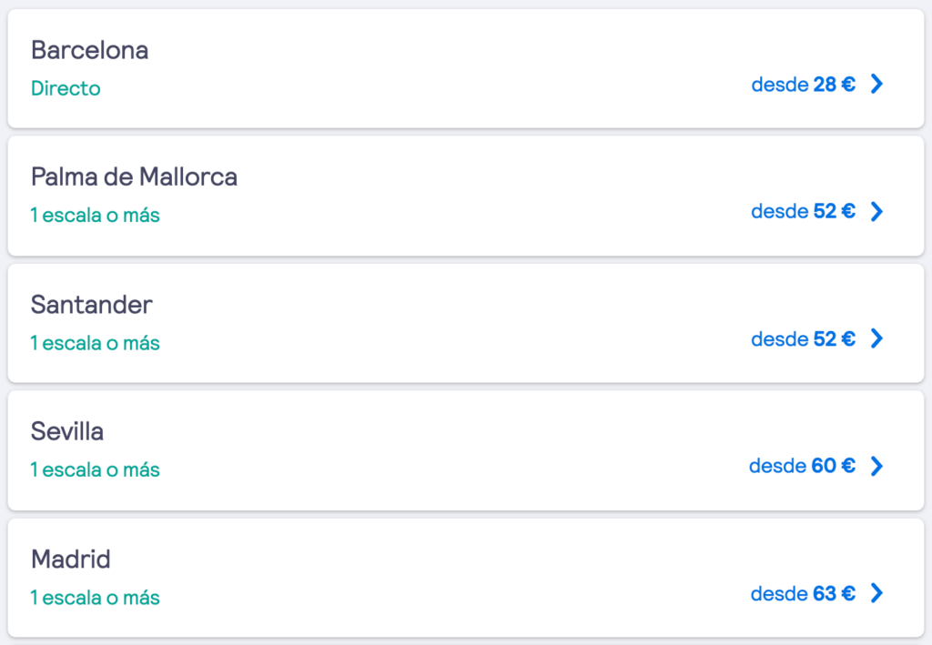The width and height of the screenshot is (932, 645).
Task: Click the chevron arrow on Palma de Mallorca row
Action: (876, 211)
